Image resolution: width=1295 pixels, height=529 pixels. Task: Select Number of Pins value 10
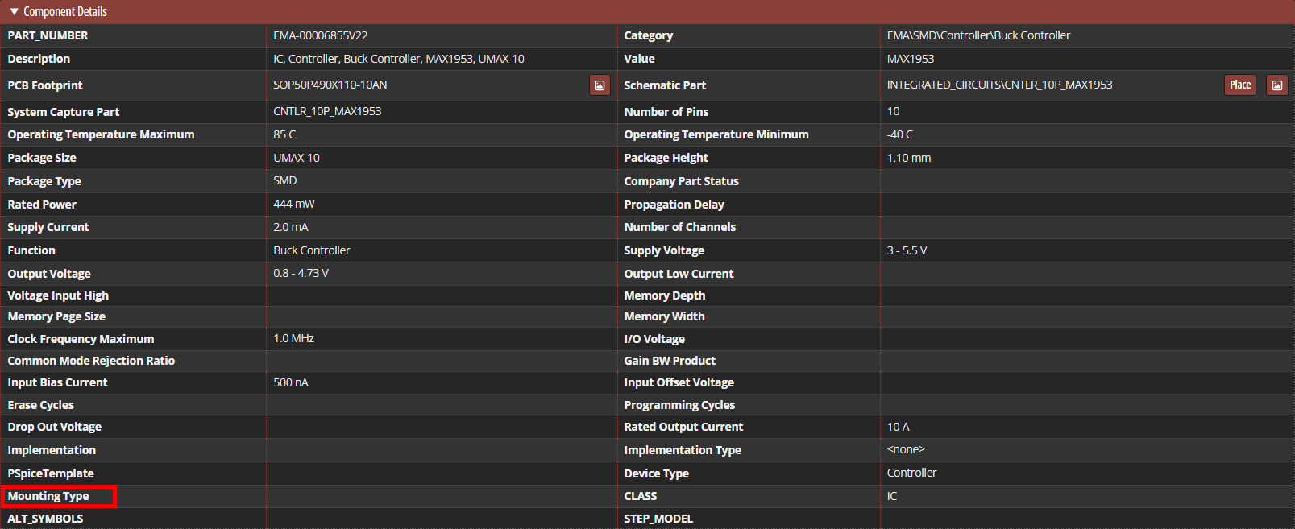point(893,111)
